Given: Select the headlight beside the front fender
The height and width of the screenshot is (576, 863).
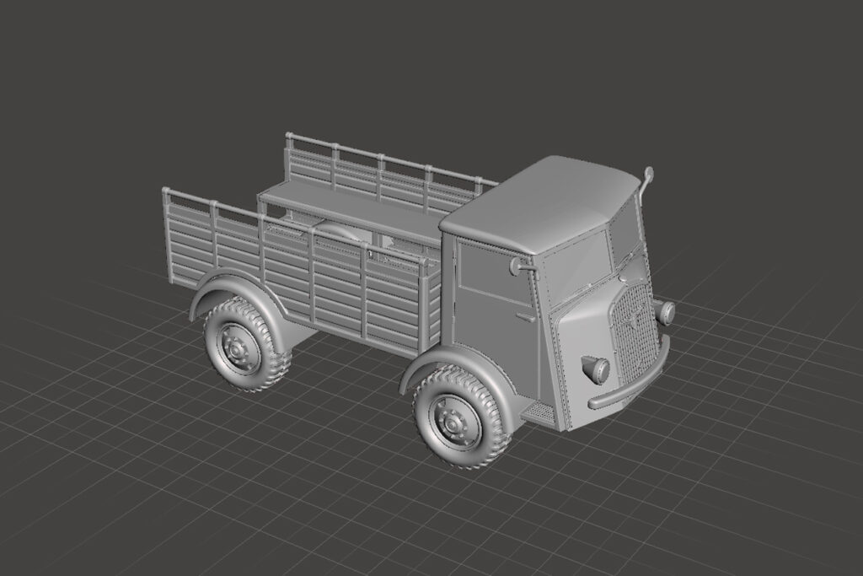Looking at the screenshot, I should click(x=598, y=369).
